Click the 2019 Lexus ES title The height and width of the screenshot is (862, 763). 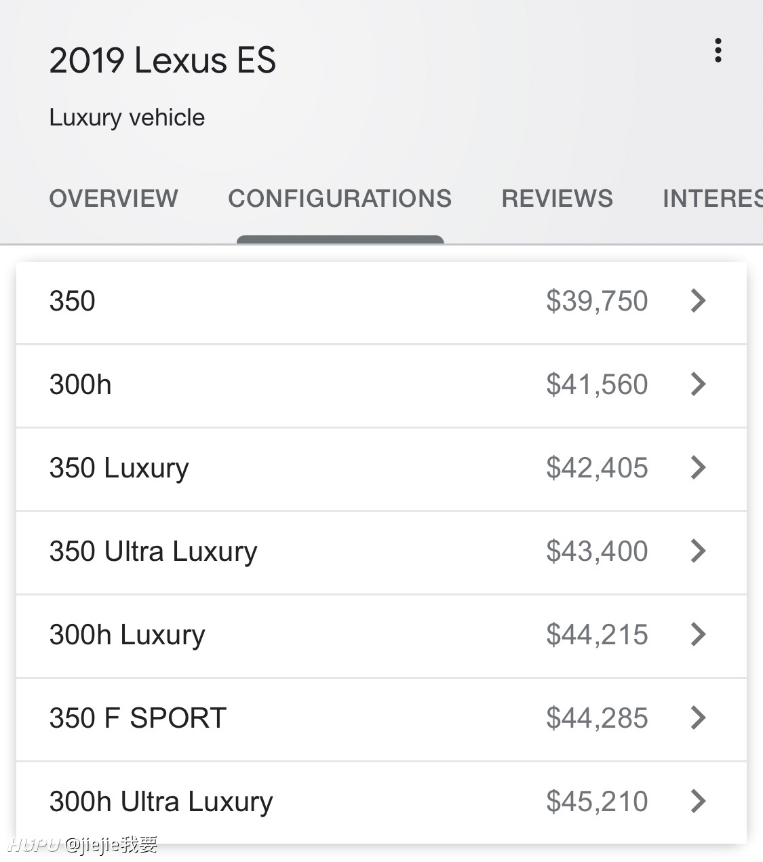[163, 60]
